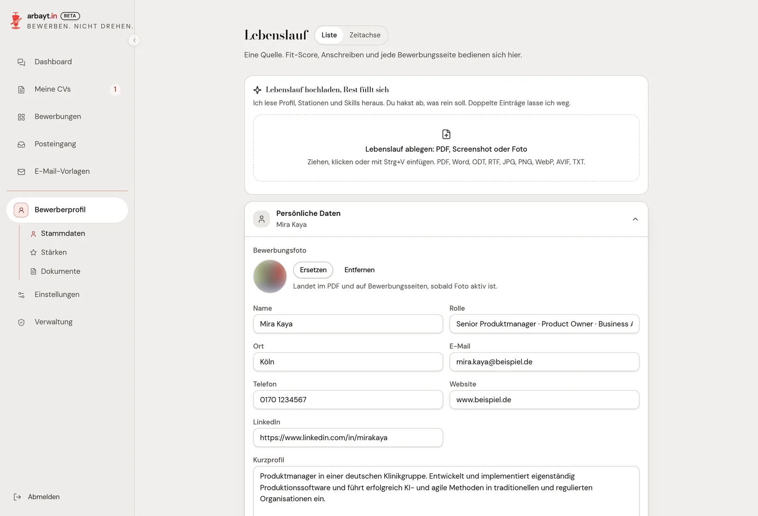
Task: Collapse the Persönliche Daten section chevron
Action: [635, 219]
